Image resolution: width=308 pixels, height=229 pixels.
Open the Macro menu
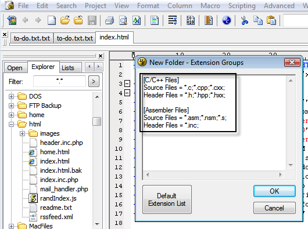pyautogui.click(x=210, y=6)
